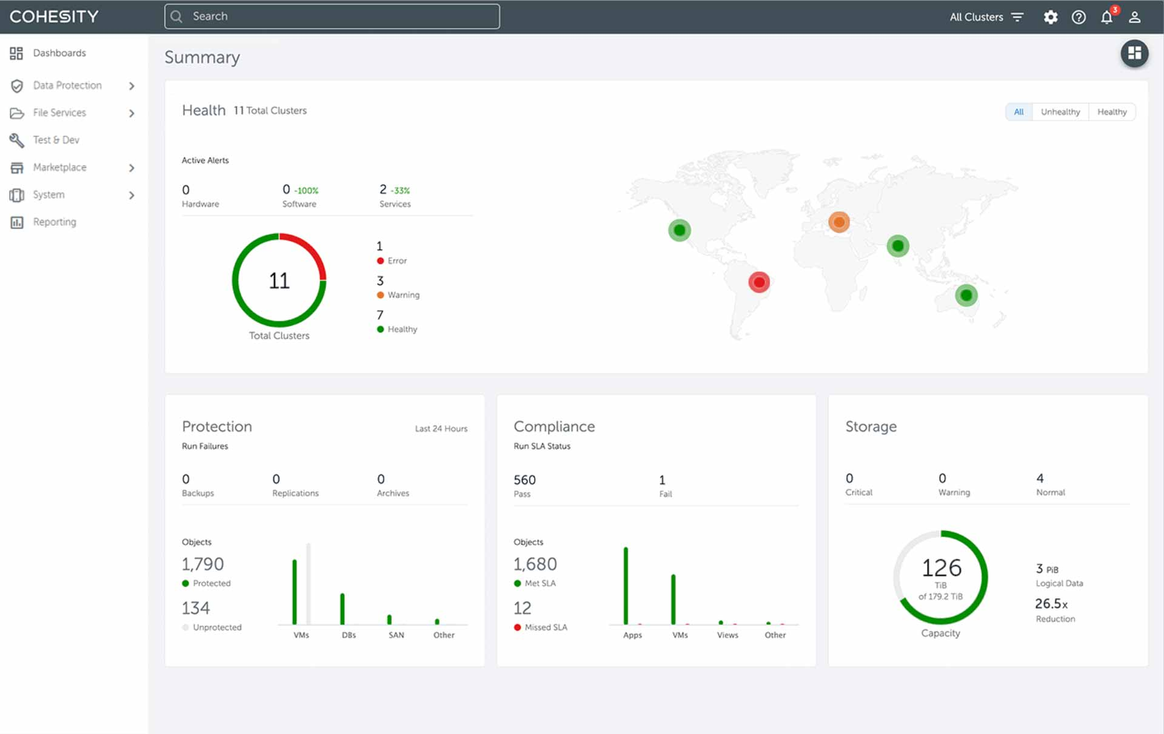Expand the System sidebar menu
The height and width of the screenshot is (734, 1164).
click(48, 194)
